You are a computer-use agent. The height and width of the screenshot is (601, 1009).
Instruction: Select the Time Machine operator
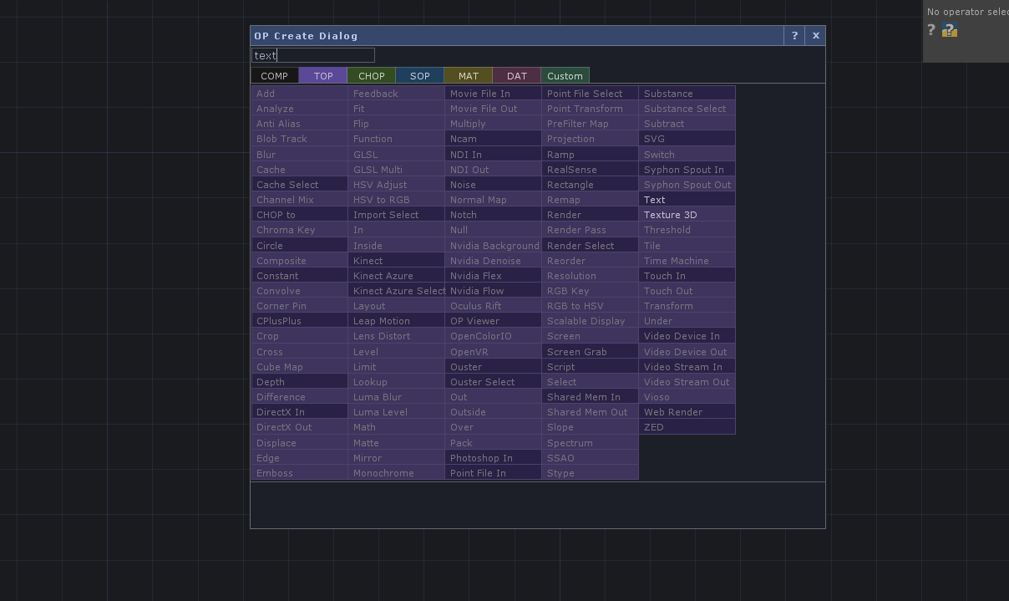pos(687,261)
